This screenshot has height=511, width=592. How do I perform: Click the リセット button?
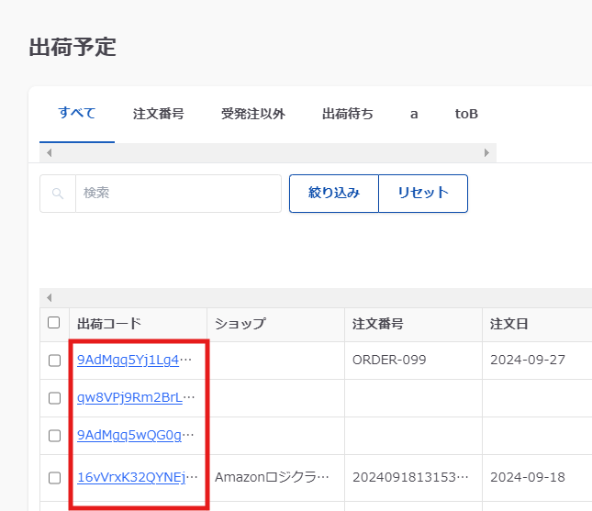coord(423,193)
